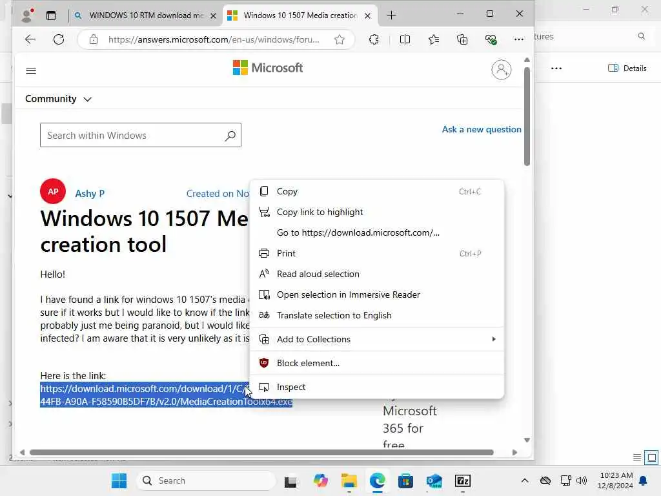This screenshot has height=496, width=661.
Task: Open the Extensions puzzle icon
Action: click(x=374, y=39)
